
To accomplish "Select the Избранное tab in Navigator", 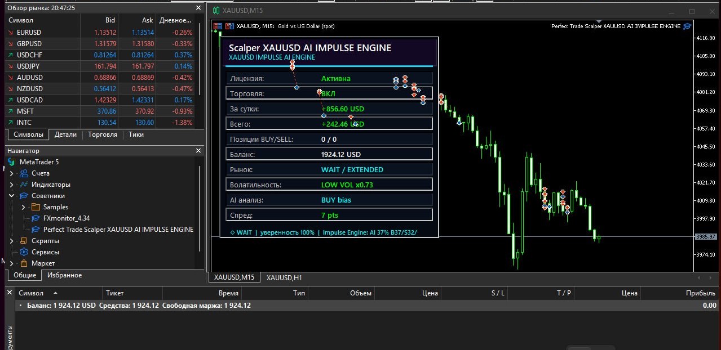I will 64,275.
